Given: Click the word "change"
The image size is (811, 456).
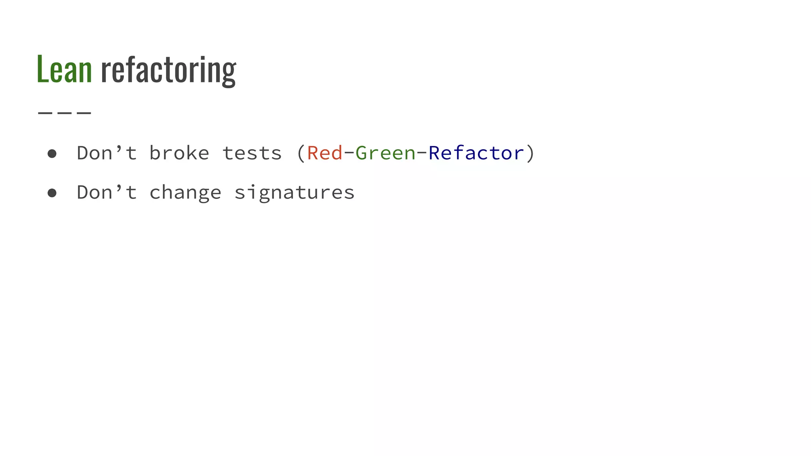Looking at the screenshot, I should coord(185,193).
